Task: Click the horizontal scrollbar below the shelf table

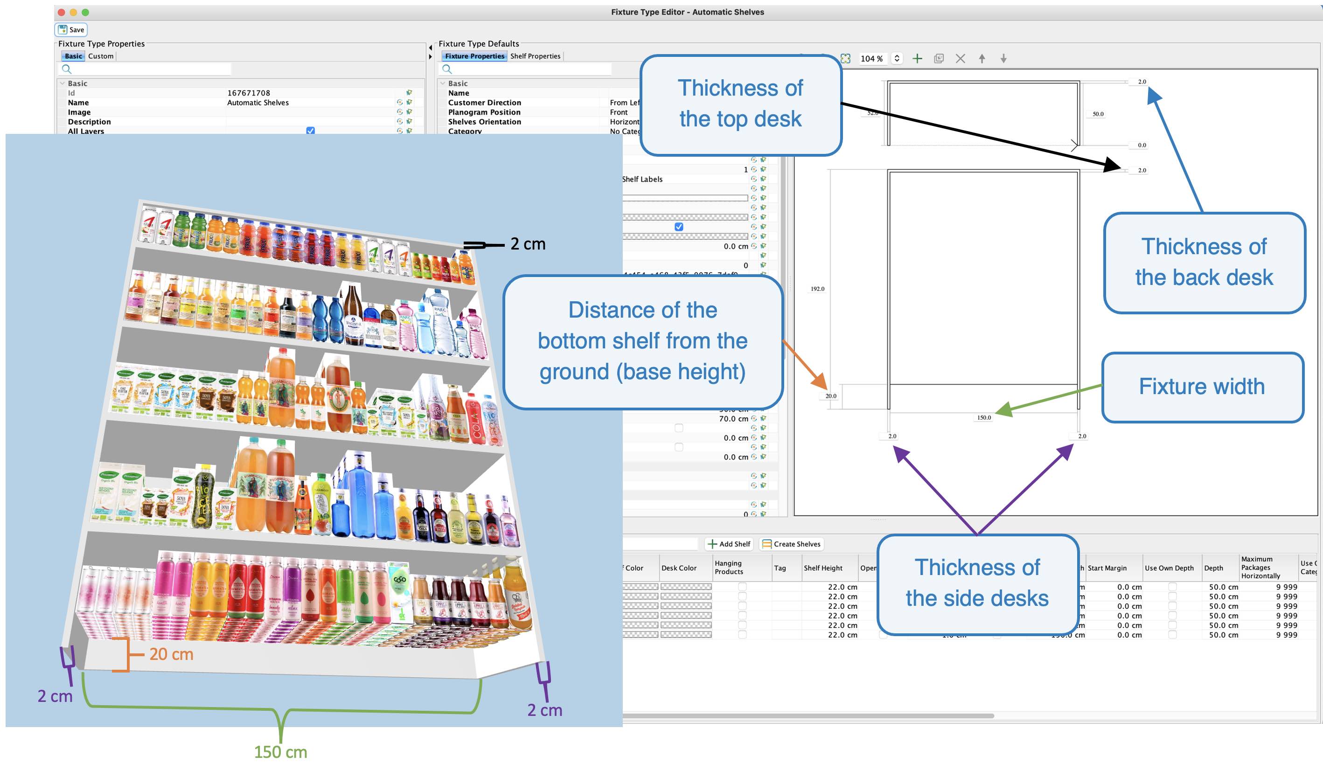Action: coord(808,715)
